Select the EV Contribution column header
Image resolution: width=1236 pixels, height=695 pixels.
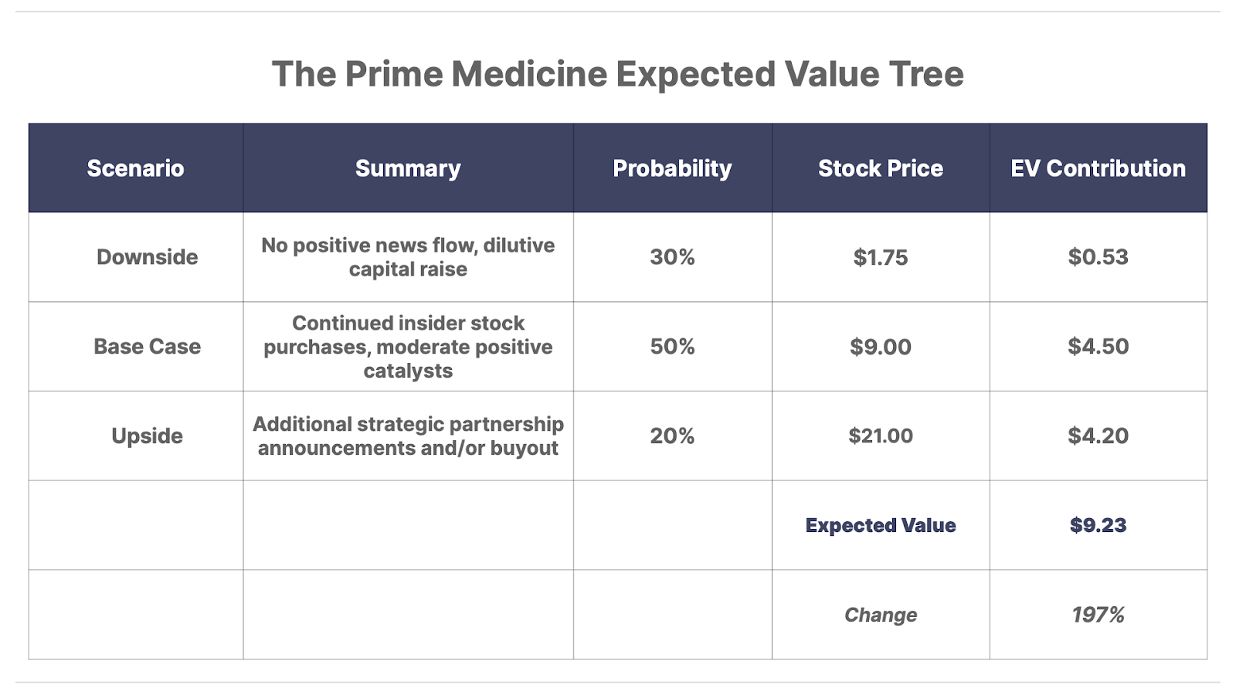[1098, 168]
